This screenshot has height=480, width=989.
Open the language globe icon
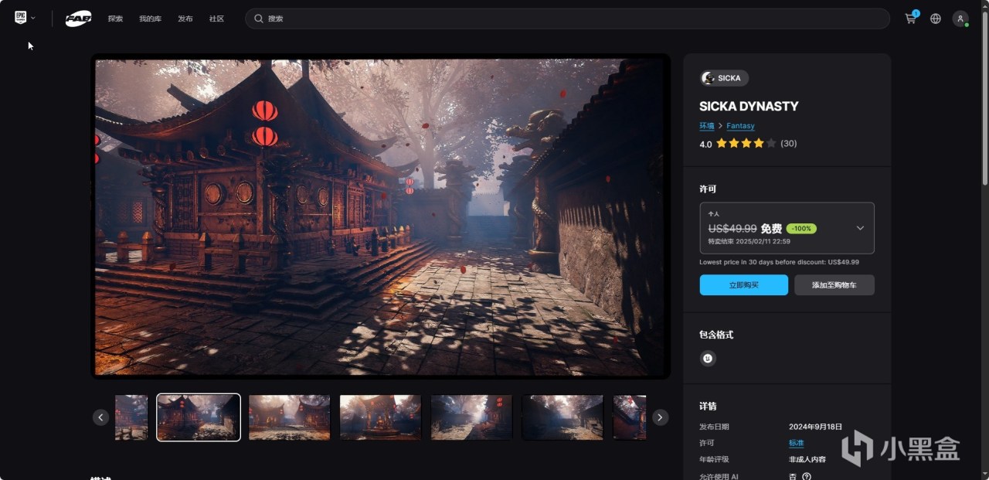pos(936,19)
